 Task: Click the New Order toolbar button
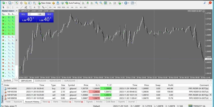click(44, 3)
